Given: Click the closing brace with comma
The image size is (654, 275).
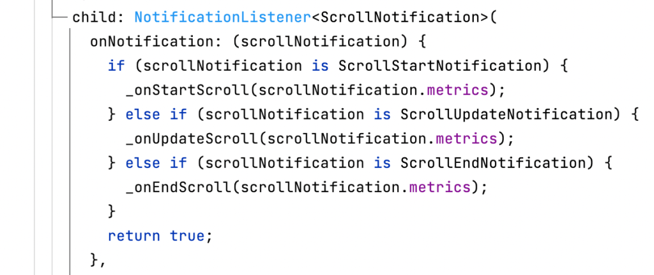Looking at the screenshot, I should point(98,260).
